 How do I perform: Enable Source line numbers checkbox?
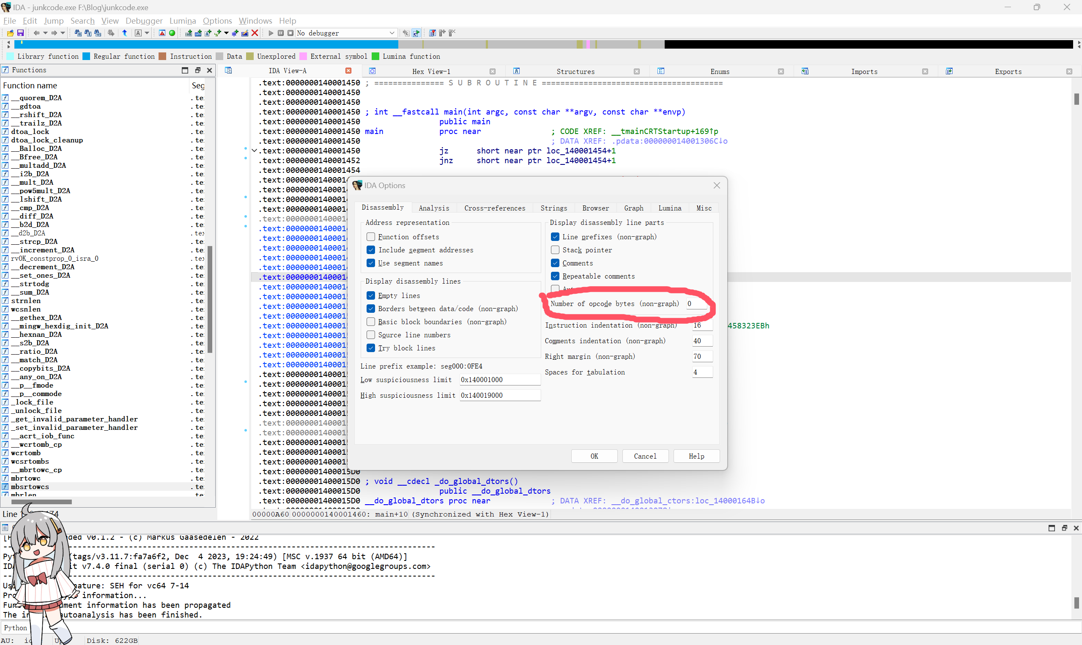[x=371, y=335]
